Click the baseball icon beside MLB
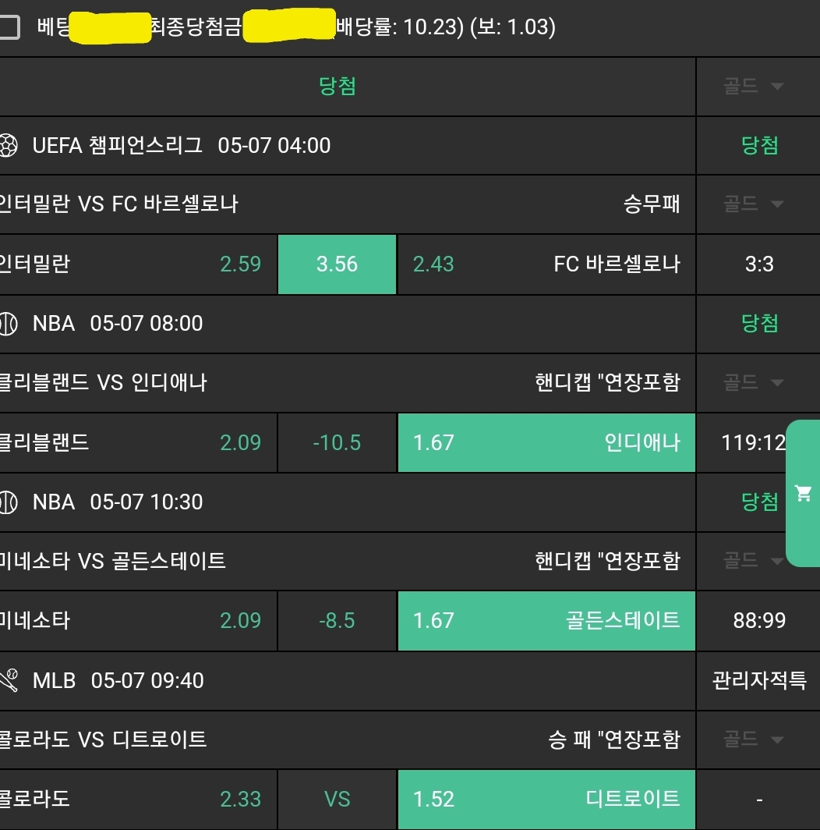Viewport: 820px width, 830px height. coord(8,680)
